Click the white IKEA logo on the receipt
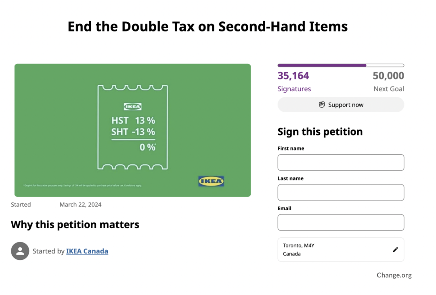Screen dimensions: 436x295 (x=133, y=107)
